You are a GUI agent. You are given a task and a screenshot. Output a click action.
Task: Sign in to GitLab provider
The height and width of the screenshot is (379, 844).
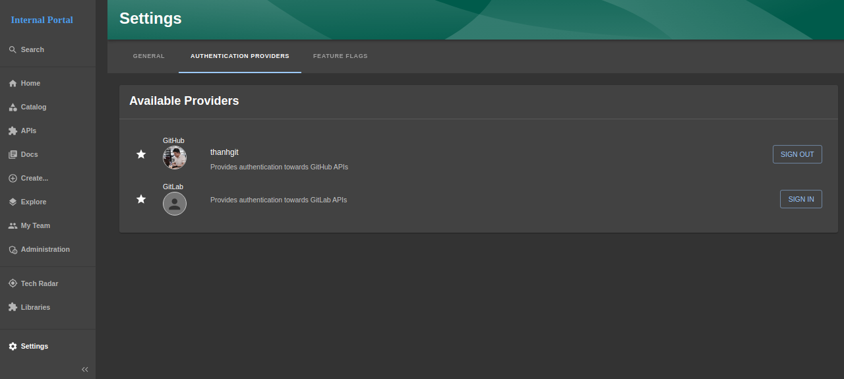pos(800,199)
